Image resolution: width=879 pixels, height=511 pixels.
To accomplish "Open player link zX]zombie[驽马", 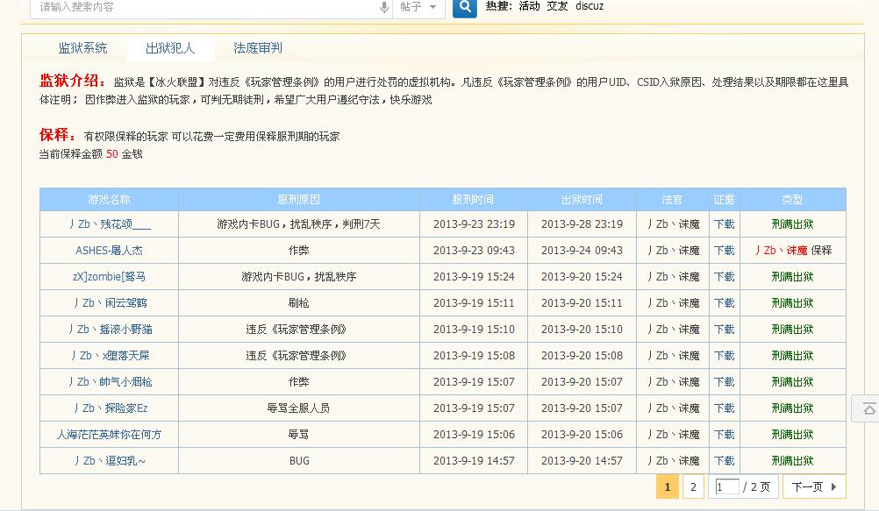I will click(x=109, y=277).
